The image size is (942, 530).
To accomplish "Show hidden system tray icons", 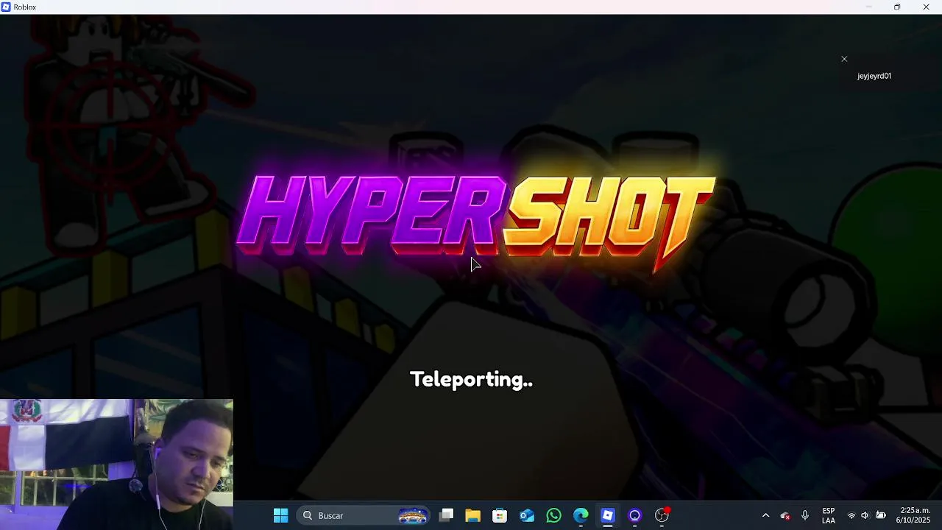I will pyautogui.click(x=765, y=515).
